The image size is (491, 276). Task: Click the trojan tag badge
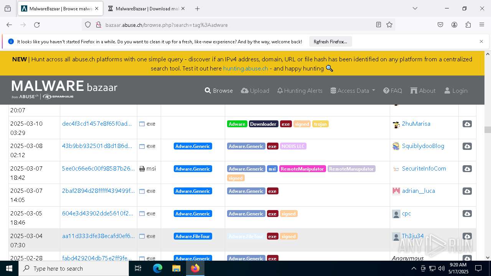[x=320, y=124]
